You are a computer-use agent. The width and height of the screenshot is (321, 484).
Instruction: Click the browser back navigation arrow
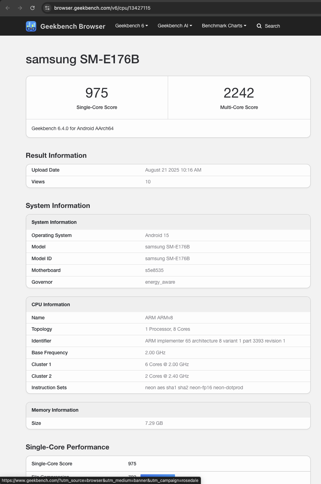[x=7, y=8]
